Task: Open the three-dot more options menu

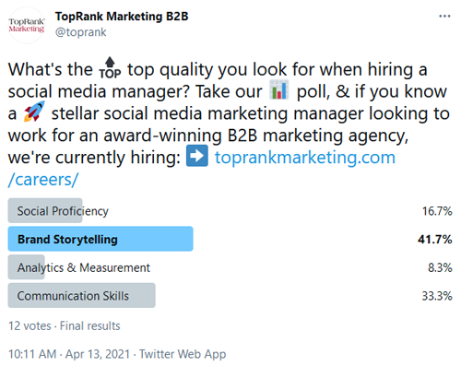Action: 444,17
